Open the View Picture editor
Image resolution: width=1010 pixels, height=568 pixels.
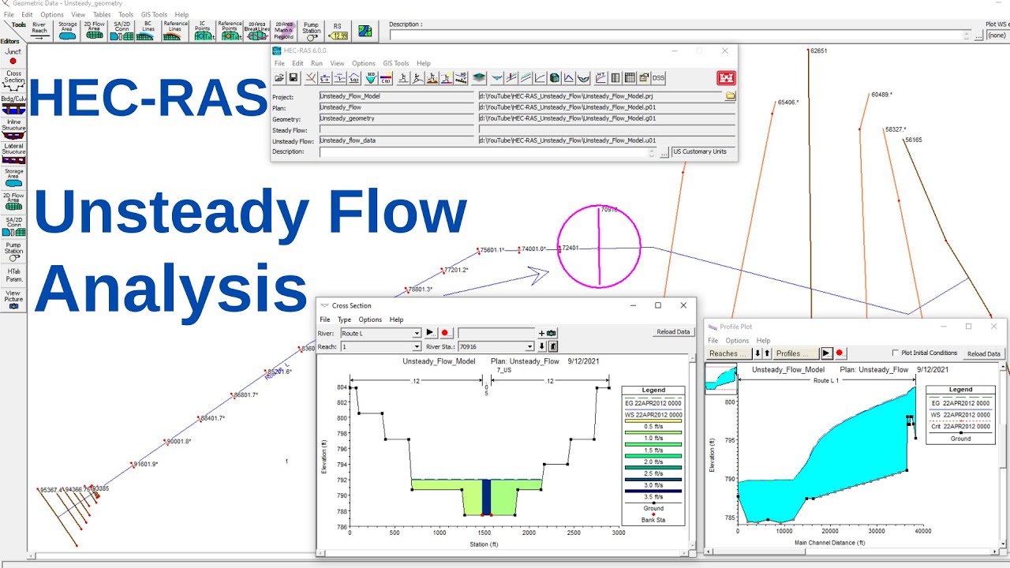13,299
